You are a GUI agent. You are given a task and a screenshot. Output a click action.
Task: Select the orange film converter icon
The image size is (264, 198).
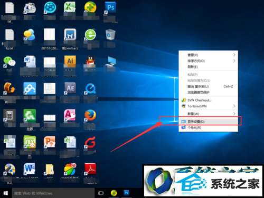(10, 88)
